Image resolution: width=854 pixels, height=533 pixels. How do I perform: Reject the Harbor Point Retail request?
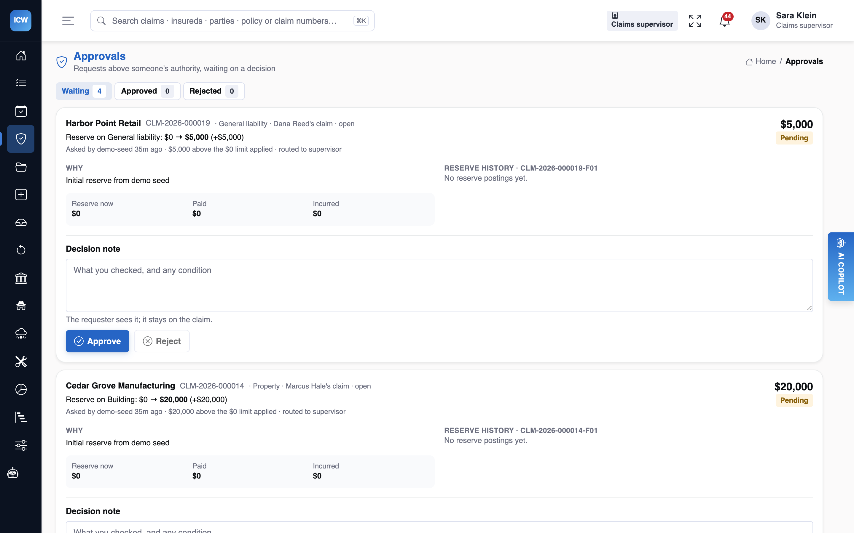pyautogui.click(x=162, y=341)
